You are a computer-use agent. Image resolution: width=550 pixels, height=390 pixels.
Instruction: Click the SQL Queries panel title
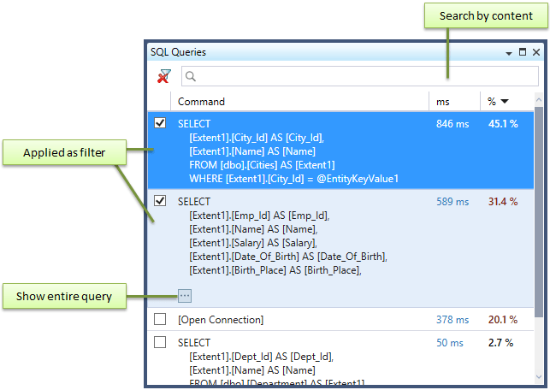[x=178, y=52]
